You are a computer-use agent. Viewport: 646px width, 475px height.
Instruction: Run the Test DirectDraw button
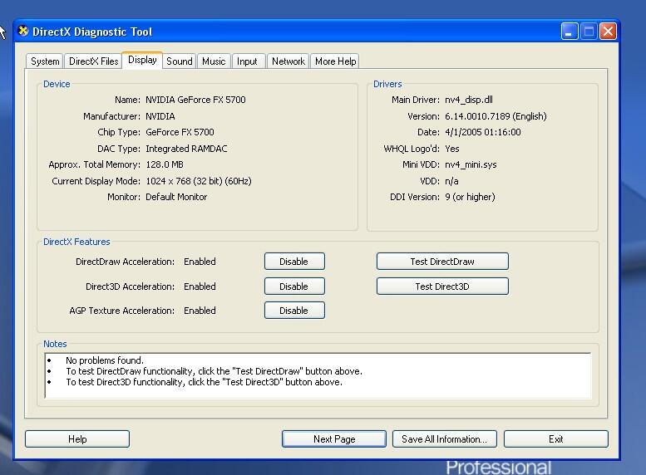coord(442,262)
